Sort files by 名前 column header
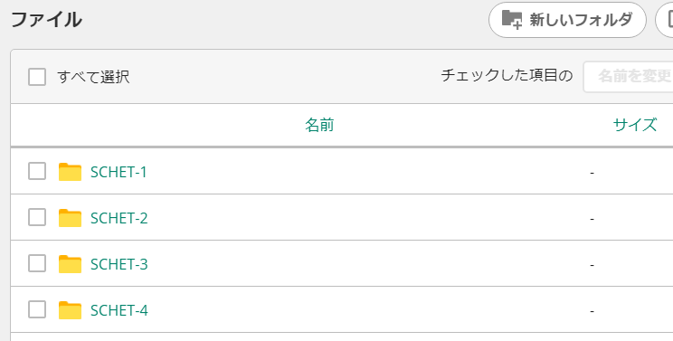 pos(319,125)
